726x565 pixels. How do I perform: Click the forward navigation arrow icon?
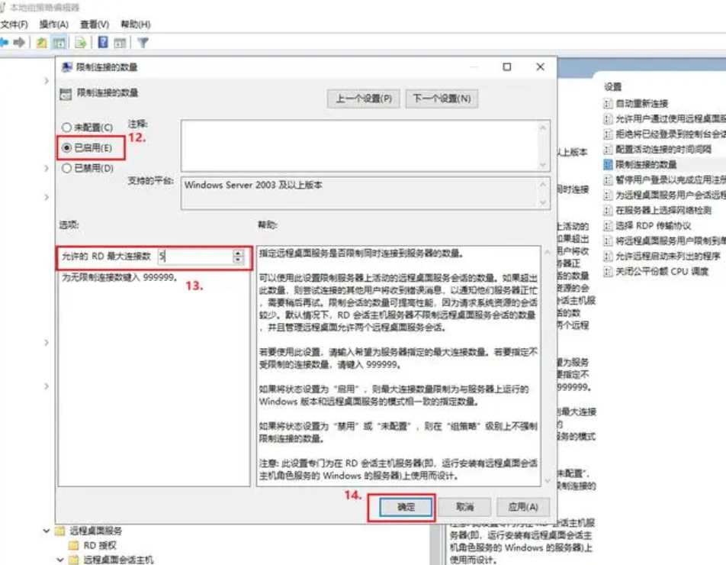click(x=20, y=42)
